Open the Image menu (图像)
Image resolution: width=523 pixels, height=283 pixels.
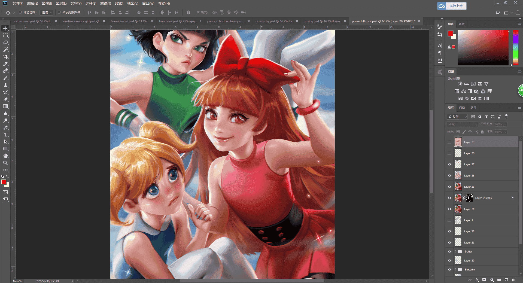(47, 4)
